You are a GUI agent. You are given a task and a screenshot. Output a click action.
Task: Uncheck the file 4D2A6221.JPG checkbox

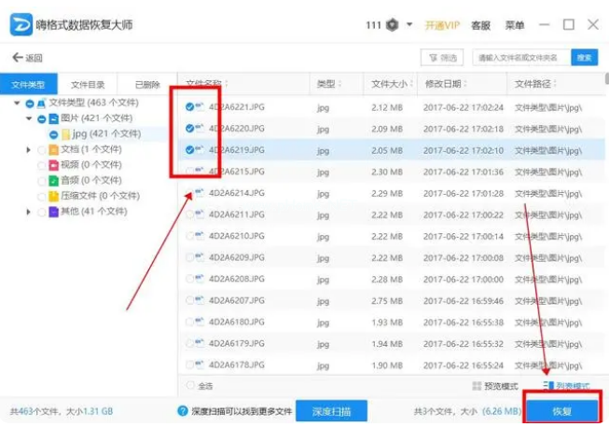(x=189, y=108)
